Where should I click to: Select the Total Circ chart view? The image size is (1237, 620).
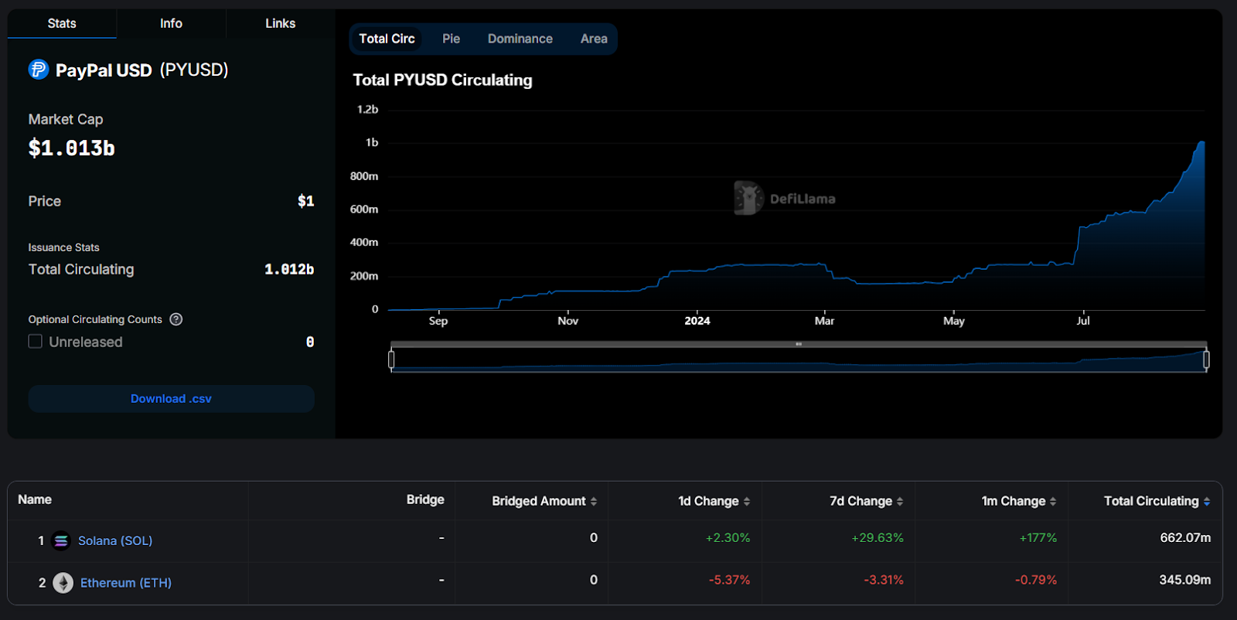click(387, 39)
